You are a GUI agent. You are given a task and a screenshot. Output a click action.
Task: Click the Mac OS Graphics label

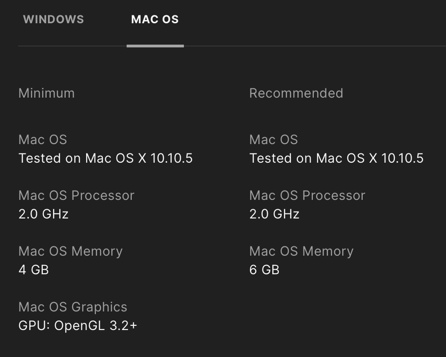tap(73, 307)
